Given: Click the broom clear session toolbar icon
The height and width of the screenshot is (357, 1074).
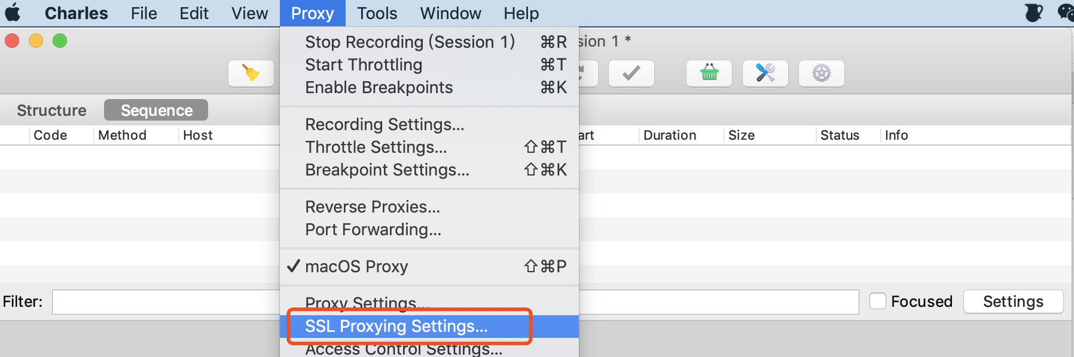Looking at the screenshot, I should [x=251, y=73].
